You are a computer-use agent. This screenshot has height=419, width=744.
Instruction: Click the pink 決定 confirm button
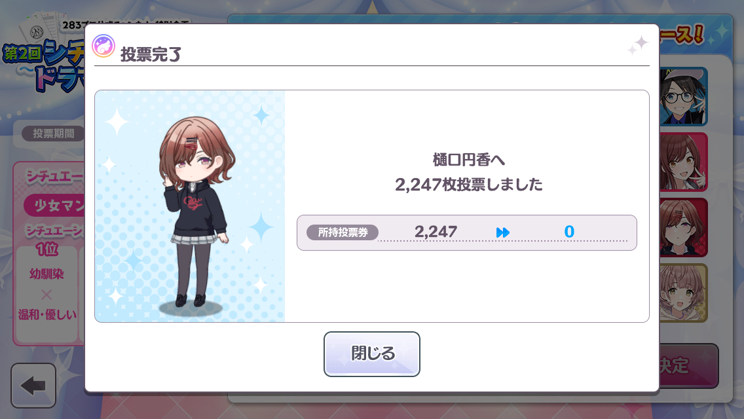[688, 366]
